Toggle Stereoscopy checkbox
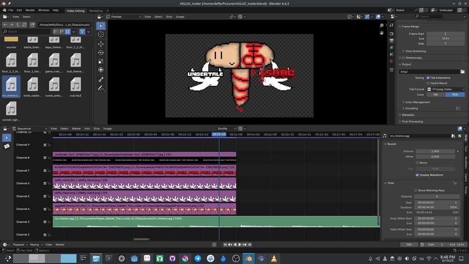 click(x=403, y=58)
